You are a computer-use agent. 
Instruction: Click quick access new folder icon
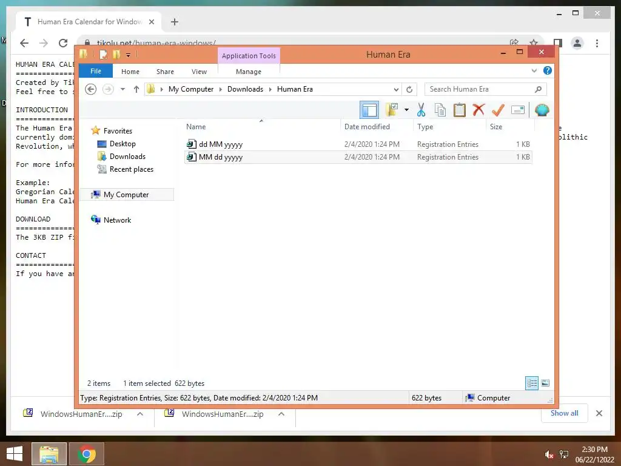pyautogui.click(x=116, y=54)
